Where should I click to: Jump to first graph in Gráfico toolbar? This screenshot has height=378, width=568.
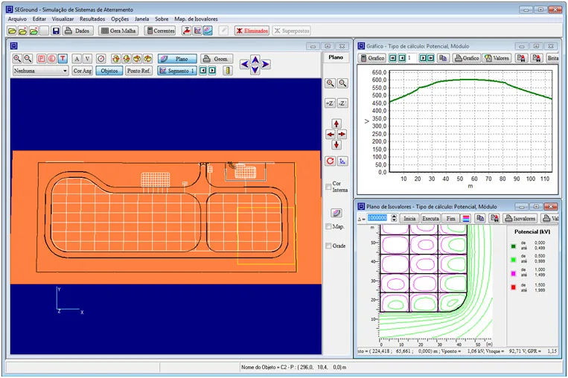(392, 58)
